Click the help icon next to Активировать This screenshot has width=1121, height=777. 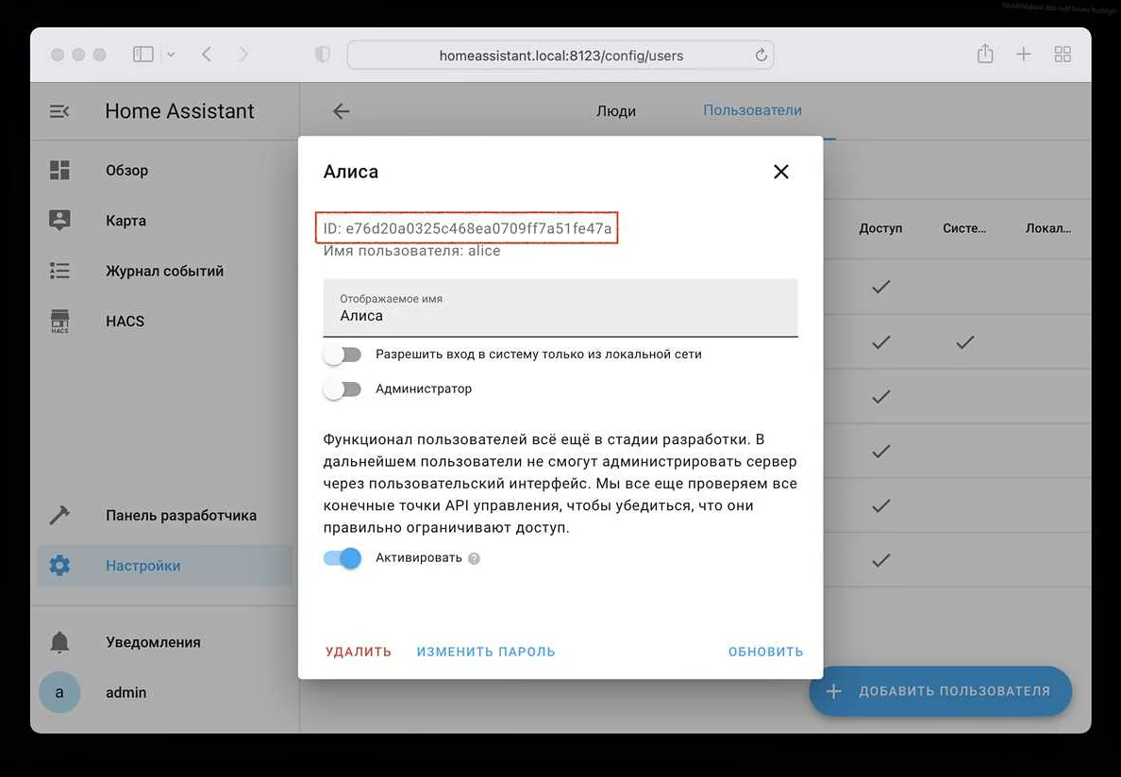coord(474,558)
